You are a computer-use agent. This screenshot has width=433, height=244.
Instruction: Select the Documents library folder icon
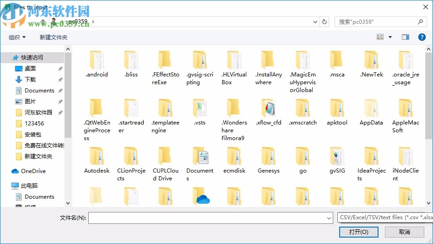click(x=200, y=157)
